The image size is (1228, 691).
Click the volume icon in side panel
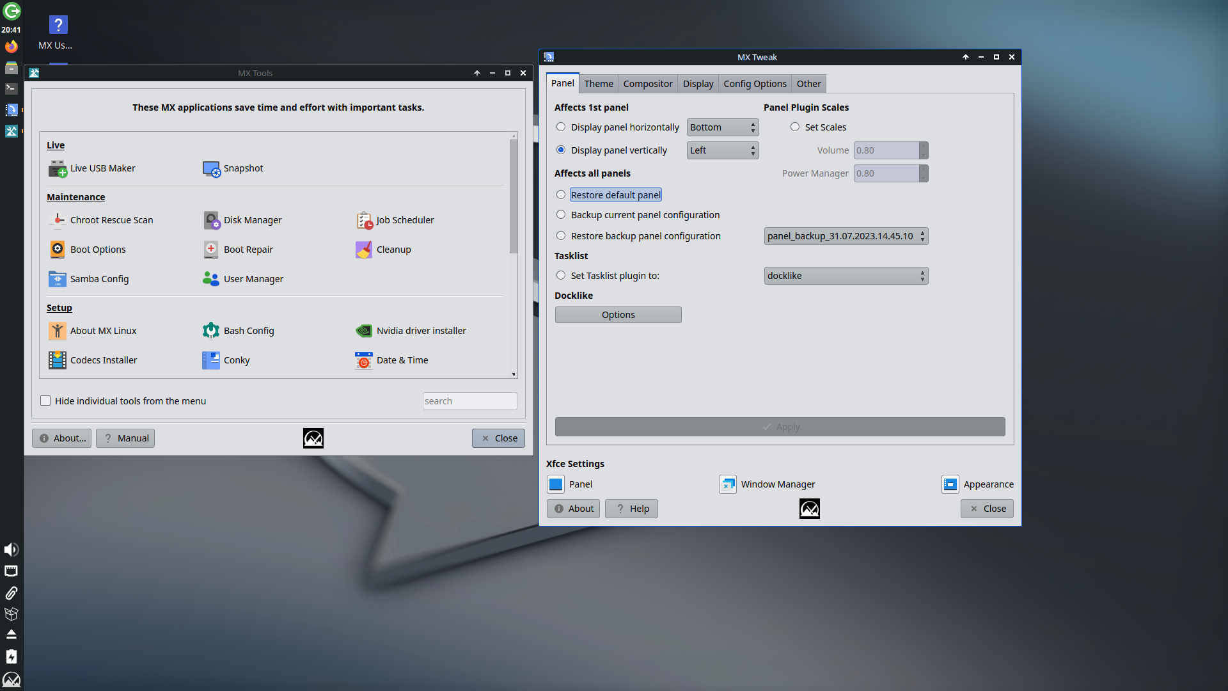(12, 550)
